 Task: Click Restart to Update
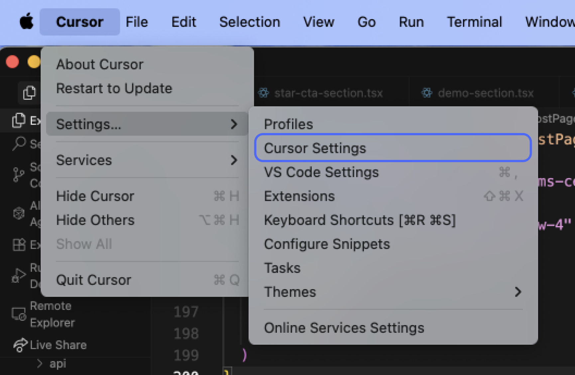pyautogui.click(x=114, y=88)
